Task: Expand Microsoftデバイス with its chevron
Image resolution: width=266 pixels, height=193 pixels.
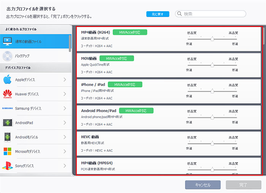Action: pos(65,151)
